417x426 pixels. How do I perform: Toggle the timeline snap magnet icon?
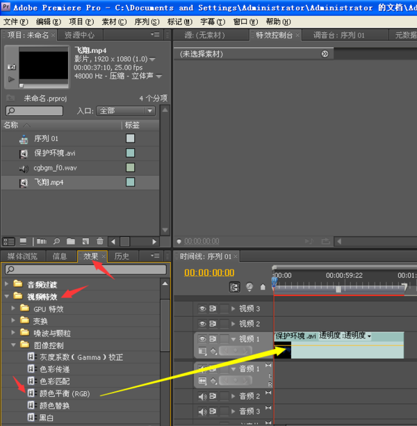coord(235,286)
